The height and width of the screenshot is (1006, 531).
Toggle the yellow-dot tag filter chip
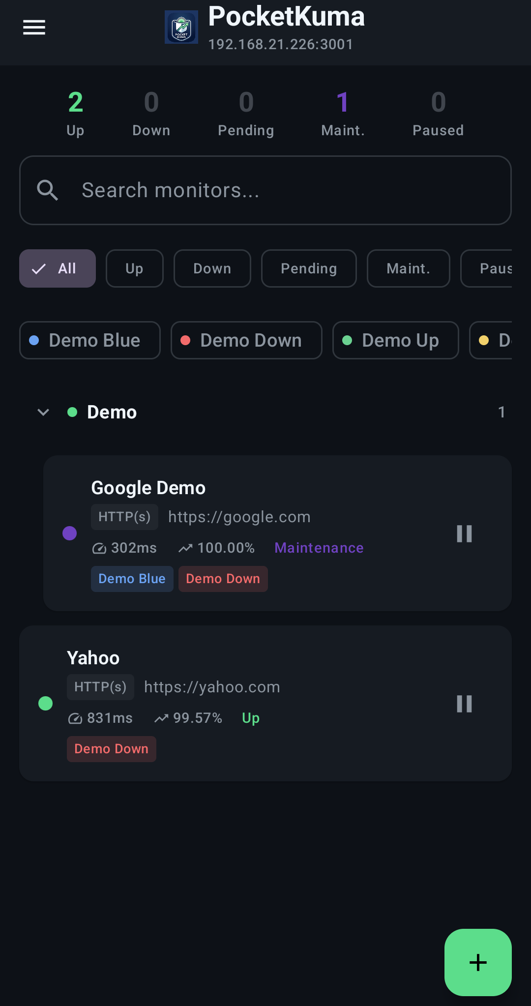(x=491, y=340)
